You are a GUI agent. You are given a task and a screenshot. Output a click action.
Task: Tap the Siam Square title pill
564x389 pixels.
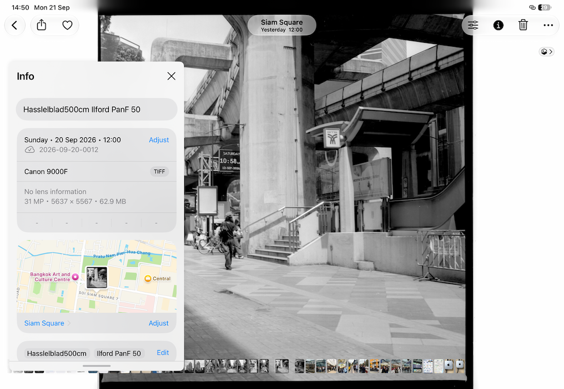pyautogui.click(x=281, y=25)
